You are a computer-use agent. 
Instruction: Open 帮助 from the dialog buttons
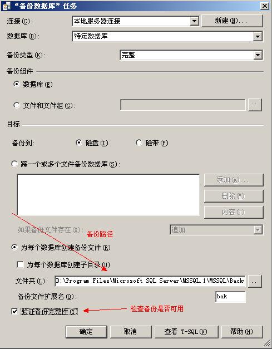tap(242, 332)
